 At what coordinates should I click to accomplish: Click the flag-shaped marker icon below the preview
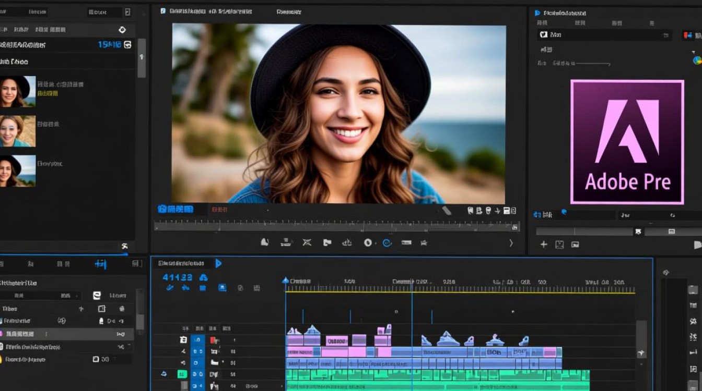tap(327, 242)
